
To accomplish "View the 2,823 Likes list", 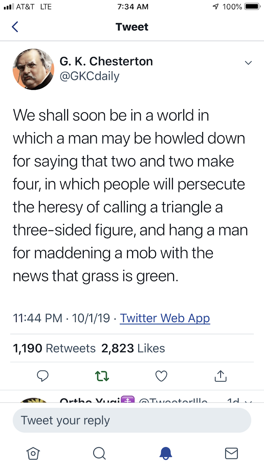I will 133,348.
